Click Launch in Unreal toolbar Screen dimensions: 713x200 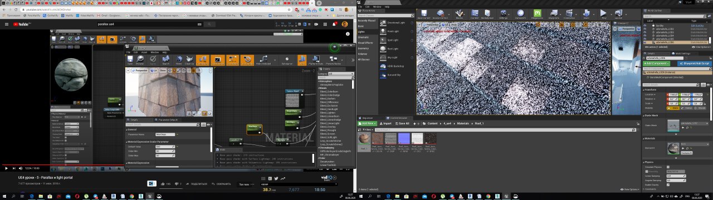coord(618,14)
